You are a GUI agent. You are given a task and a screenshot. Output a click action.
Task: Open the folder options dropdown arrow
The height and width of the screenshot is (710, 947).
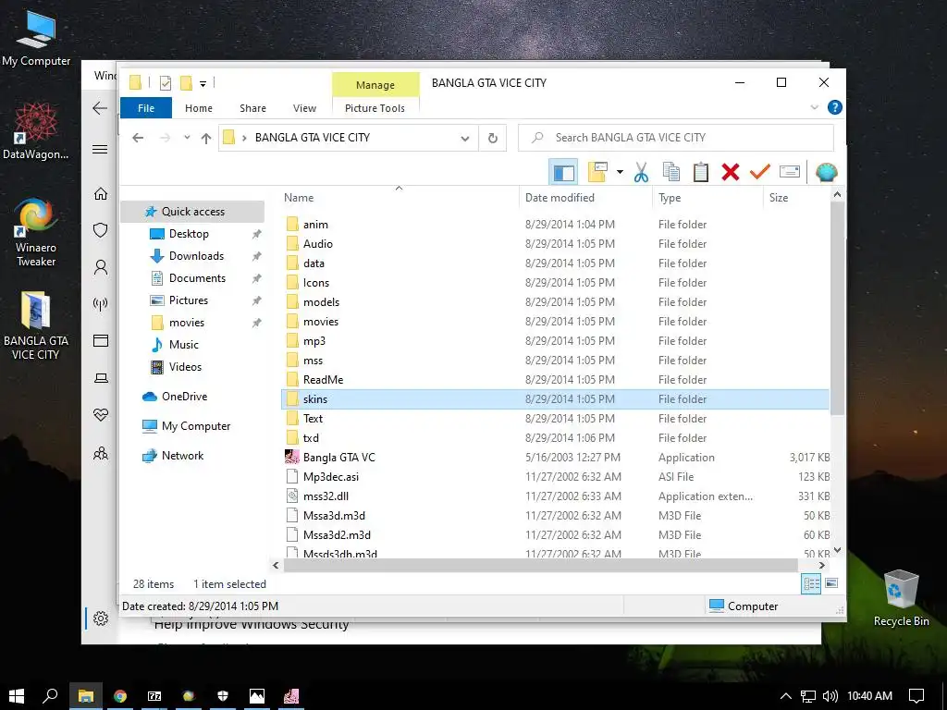coord(620,172)
